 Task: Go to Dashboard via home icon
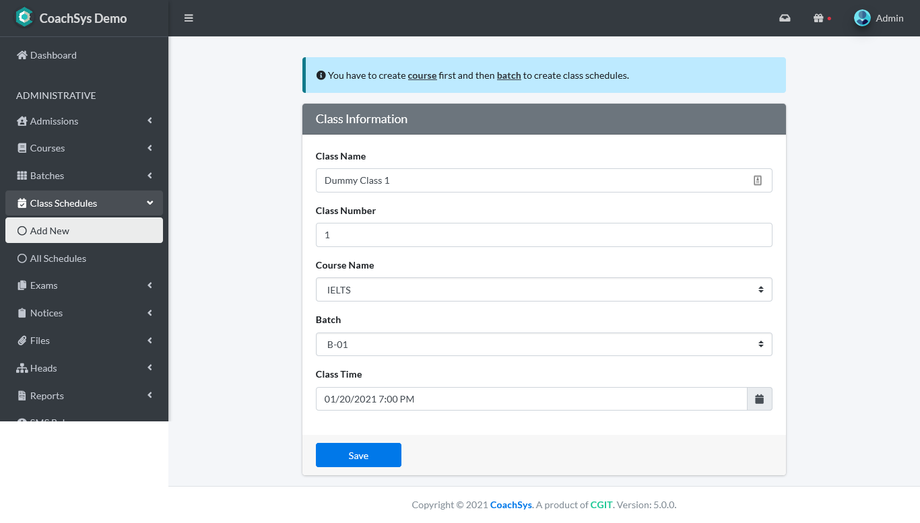click(22, 55)
